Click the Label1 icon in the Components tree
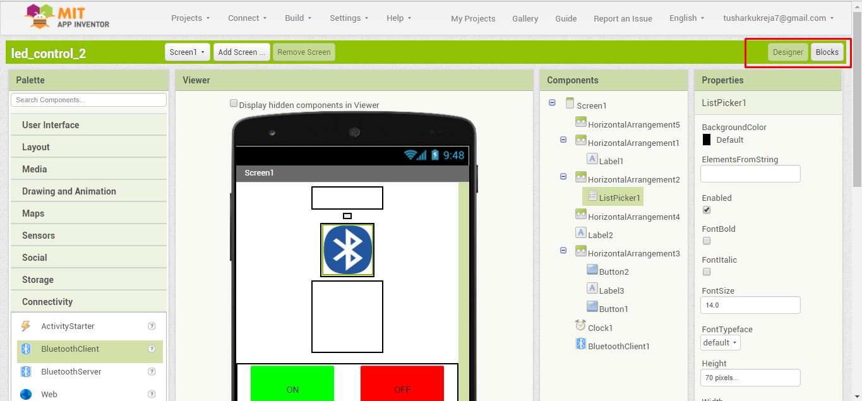This screenshot has height=401, width=862. [x=592, y=159]
